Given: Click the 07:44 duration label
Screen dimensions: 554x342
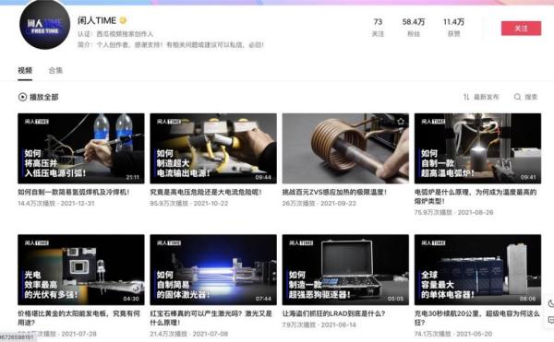Looking at the screenshot, I should [263, 299].
